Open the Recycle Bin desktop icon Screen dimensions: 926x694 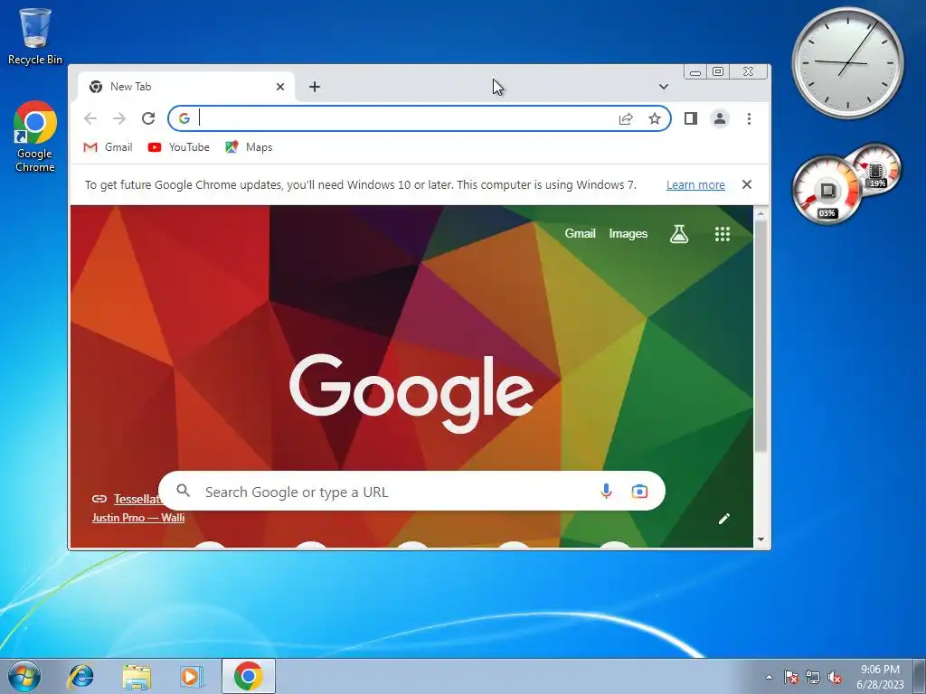pyautogui.click(x=35, y=36)
